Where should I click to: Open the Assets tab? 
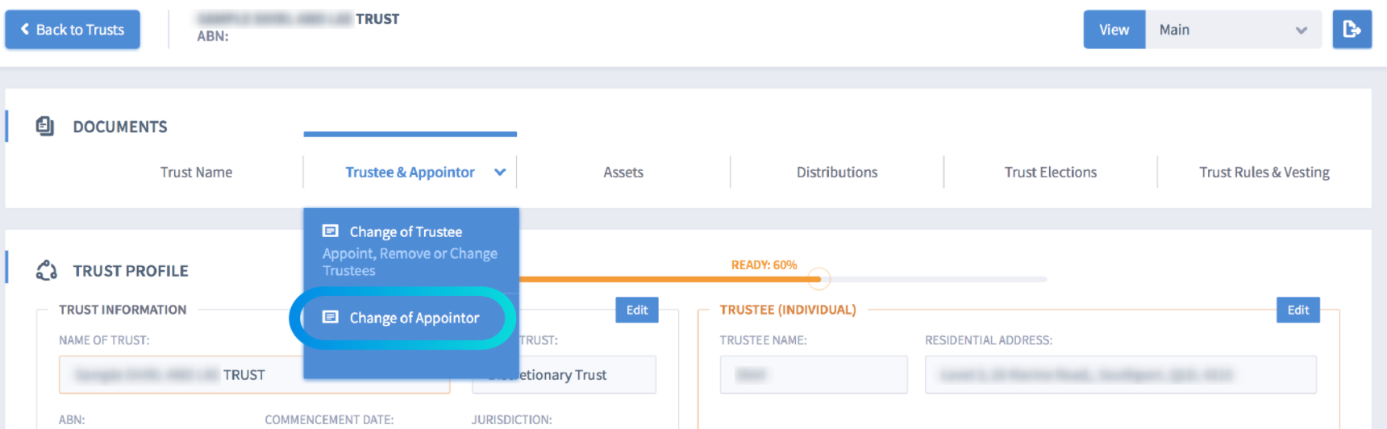[x=623, y=173]
